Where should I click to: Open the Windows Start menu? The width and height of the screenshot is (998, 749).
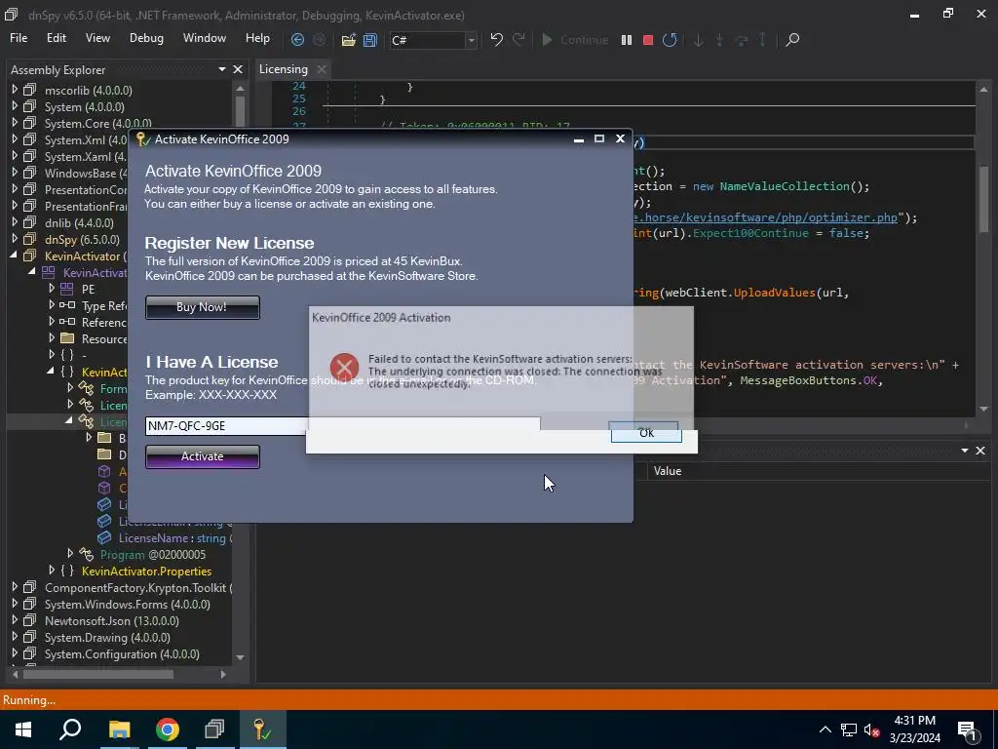(23, 729)
